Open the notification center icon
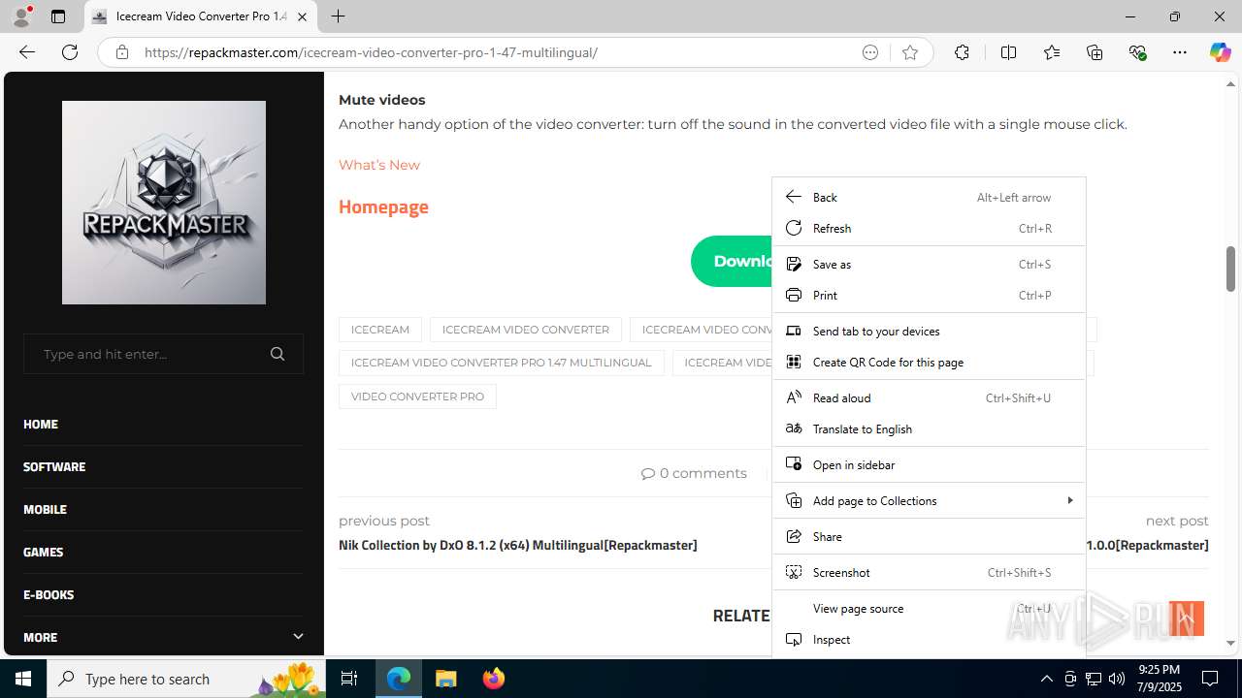This screenshot has height=698, width=1242. click(1210, 679)
